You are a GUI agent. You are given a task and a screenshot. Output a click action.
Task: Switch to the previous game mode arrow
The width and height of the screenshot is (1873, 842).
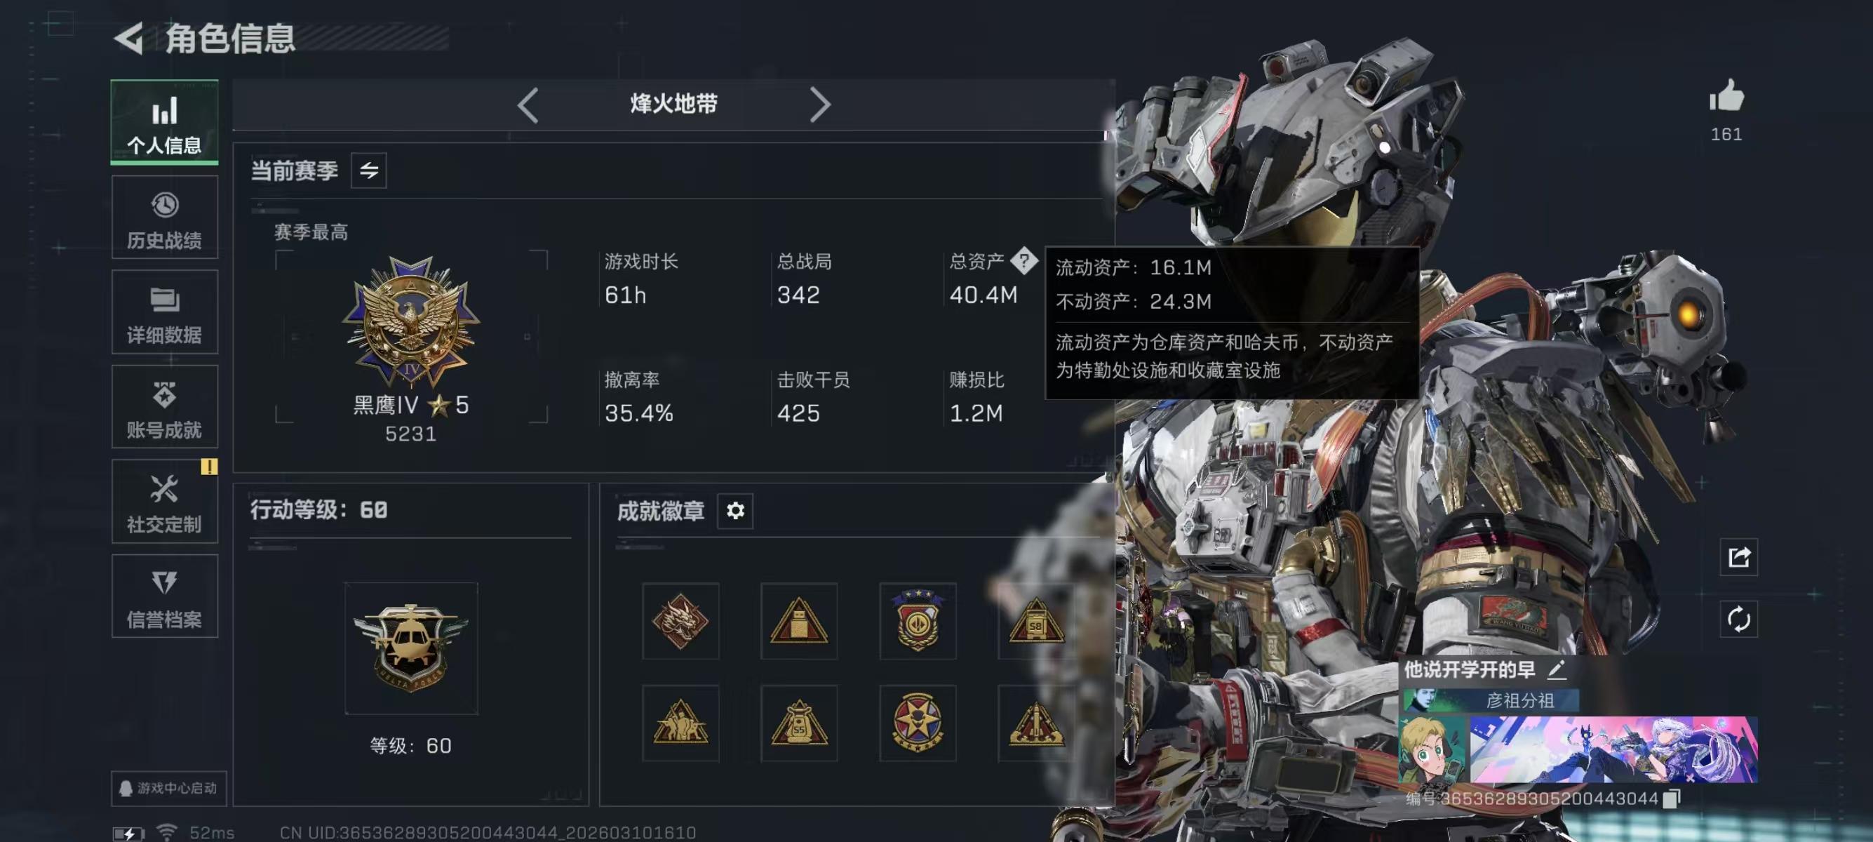click(x=529, y=105)
